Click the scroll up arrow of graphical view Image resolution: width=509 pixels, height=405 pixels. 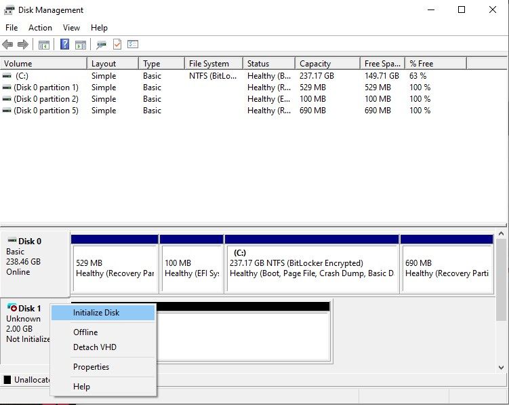click(x=502, y=233)
